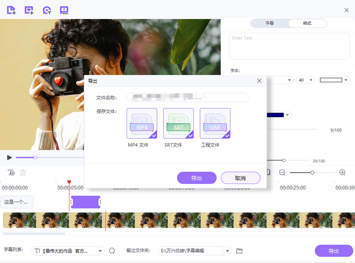Select the purple subtitle block on timeline

86,202
